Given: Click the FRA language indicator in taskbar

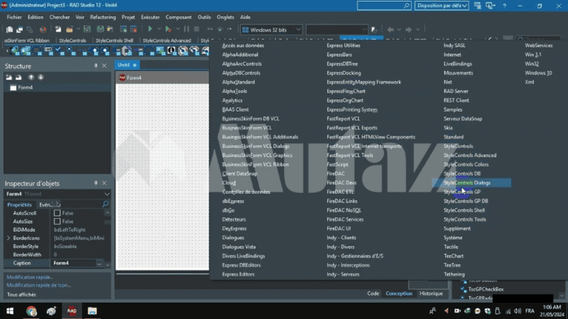Looking at the screenshot, I should click(x=530, y=311).
